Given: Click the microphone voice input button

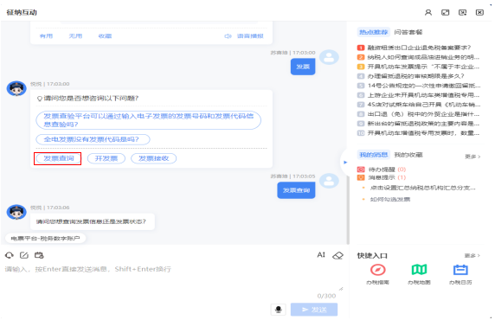Looking at the screenshot, I should coord(279,310).
